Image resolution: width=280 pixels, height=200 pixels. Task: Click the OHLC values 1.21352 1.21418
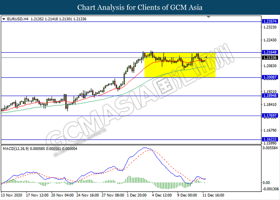(44, 19)
